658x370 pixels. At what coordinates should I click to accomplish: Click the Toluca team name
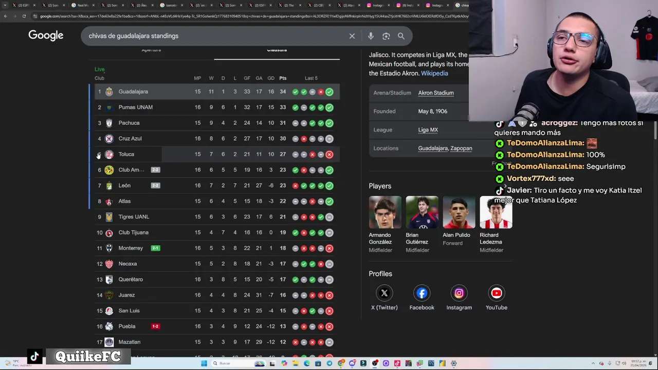pyautogui.click(x=126, y=154)
